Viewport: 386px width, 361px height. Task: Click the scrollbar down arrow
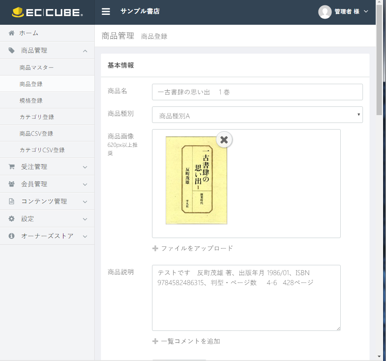(x=379, y=356)
